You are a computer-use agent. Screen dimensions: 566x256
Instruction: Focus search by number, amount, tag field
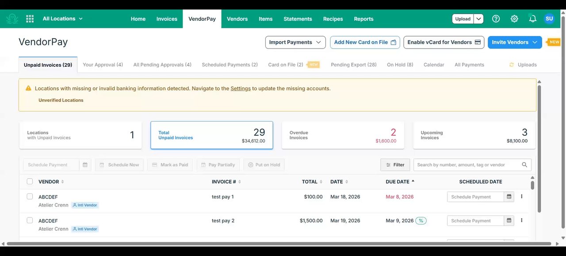(x=468, y=165)
